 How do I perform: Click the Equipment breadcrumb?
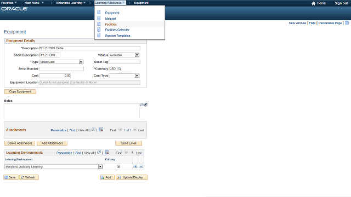tap(141, 3)
